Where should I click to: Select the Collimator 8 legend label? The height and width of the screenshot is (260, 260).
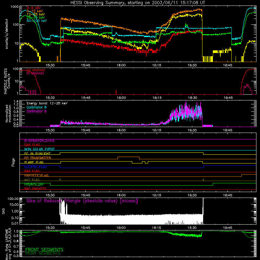coord(36,107)
